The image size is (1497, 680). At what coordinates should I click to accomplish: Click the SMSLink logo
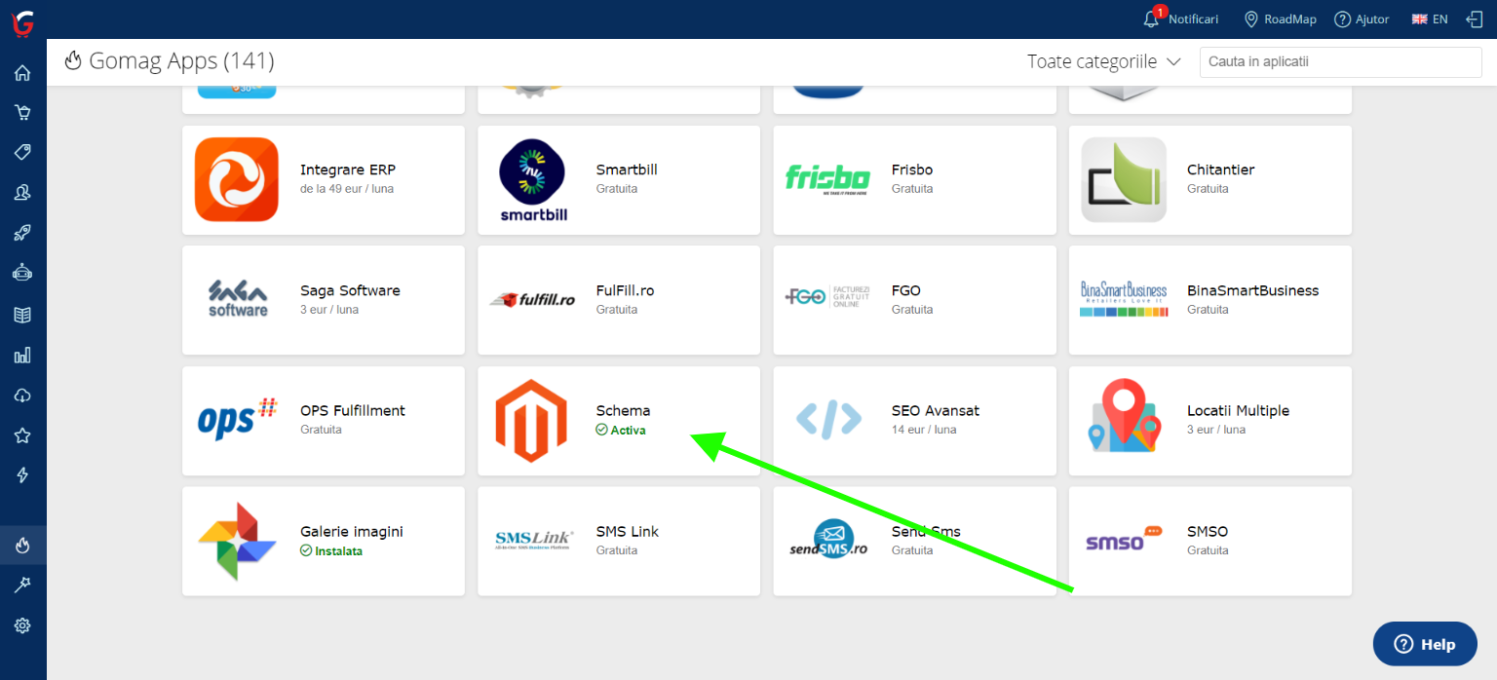coord(534,540)
